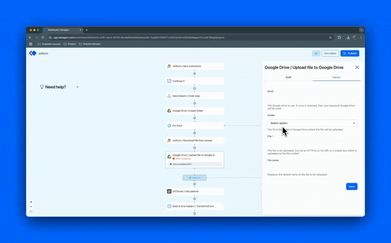Click How to configure this? link

[x=195, y=164]
